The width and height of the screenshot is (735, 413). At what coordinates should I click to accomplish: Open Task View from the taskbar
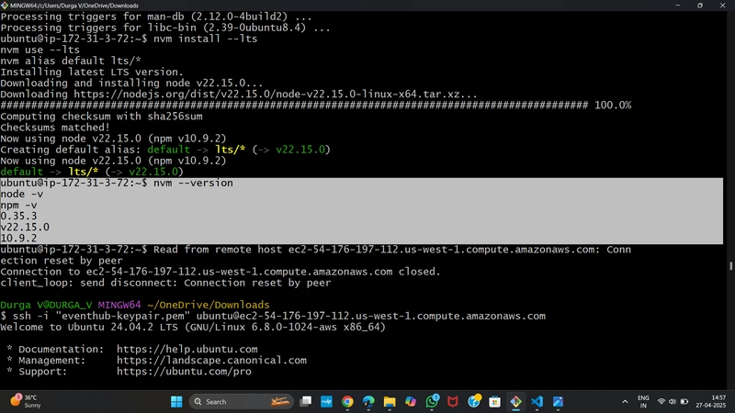306,401
